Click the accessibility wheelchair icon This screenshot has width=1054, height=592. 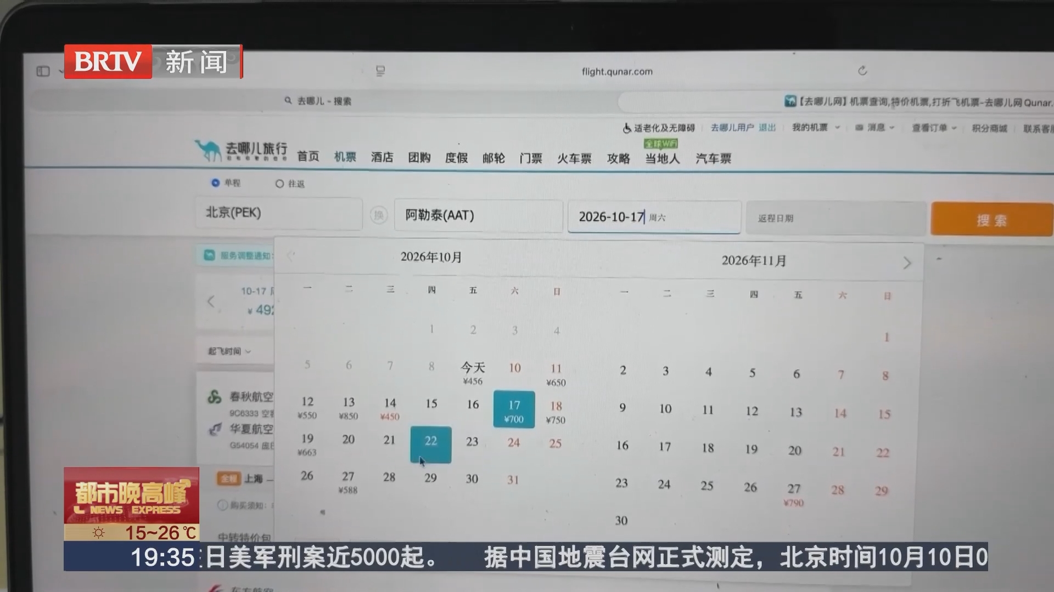pyautogui.click(x=627, y=128)
